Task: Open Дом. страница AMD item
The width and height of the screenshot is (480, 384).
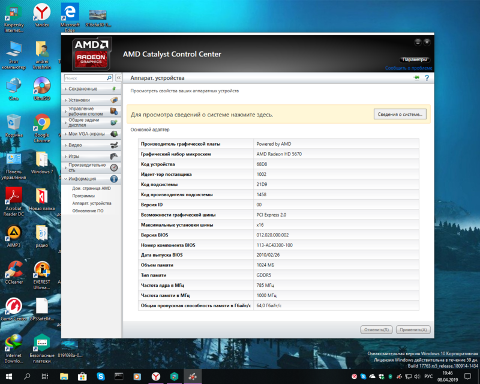Action: pos(91,188)
